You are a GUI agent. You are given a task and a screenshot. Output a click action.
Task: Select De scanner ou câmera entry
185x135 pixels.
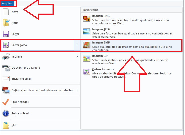[x=40, y=68]
